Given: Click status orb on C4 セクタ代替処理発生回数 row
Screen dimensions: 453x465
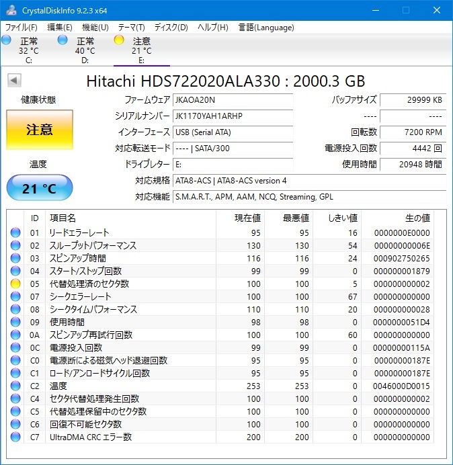Looking at the screenshot, I should tap(15, 398).
